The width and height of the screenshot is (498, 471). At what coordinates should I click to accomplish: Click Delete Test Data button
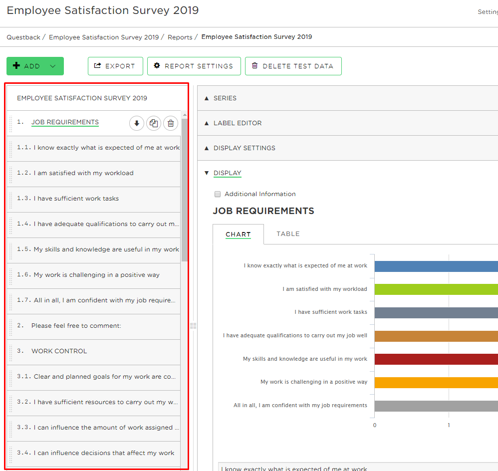293,66
